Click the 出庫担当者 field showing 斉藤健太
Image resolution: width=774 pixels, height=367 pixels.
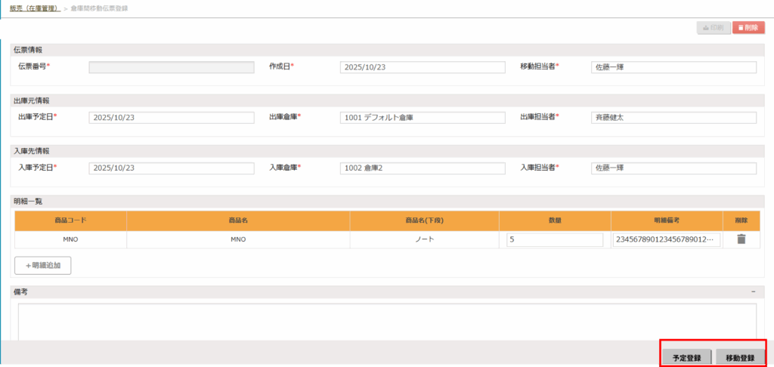[x=673, y=118]
